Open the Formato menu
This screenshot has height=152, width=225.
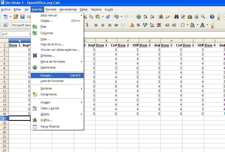[51, 9]
